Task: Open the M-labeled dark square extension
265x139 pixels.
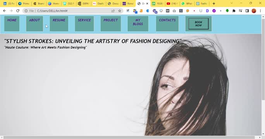Action: click(167, 11)
